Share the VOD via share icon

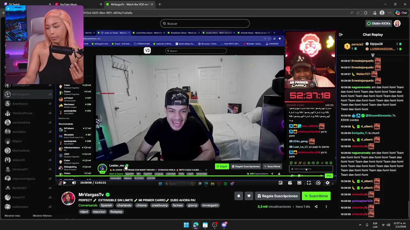click(316, 207)
